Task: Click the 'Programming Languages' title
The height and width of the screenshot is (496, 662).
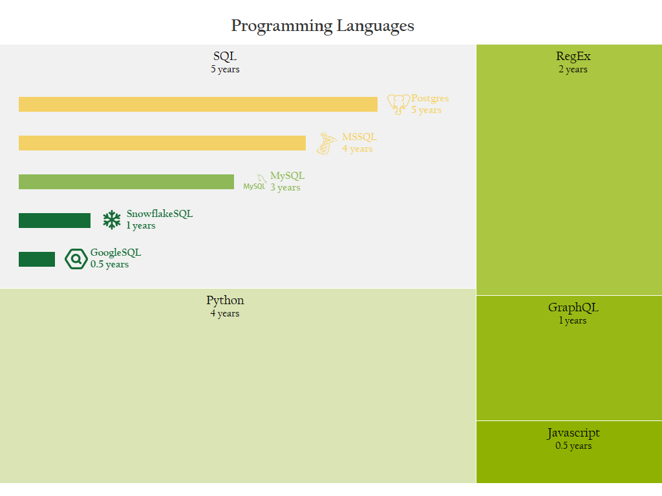Action: 323,26
